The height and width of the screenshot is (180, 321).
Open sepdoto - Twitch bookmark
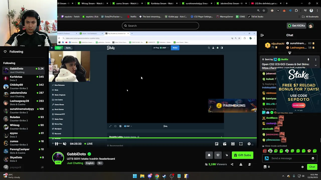[70, 17]
